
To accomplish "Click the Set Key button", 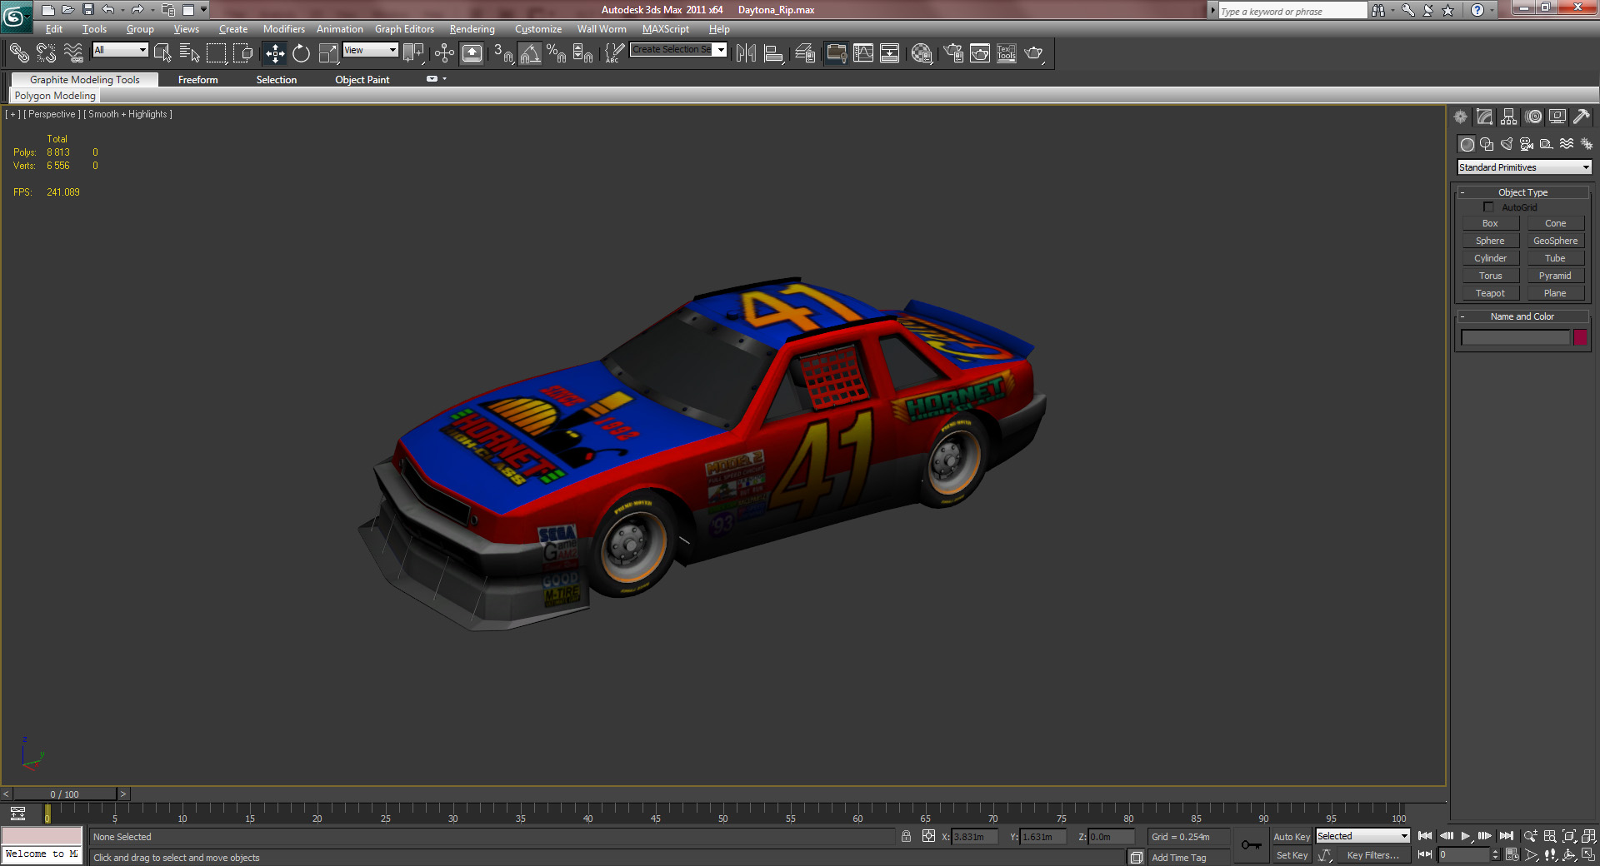I will coord(1292,855).
